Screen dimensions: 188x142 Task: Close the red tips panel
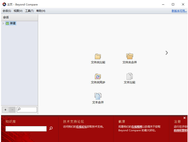tap(184, 118)
